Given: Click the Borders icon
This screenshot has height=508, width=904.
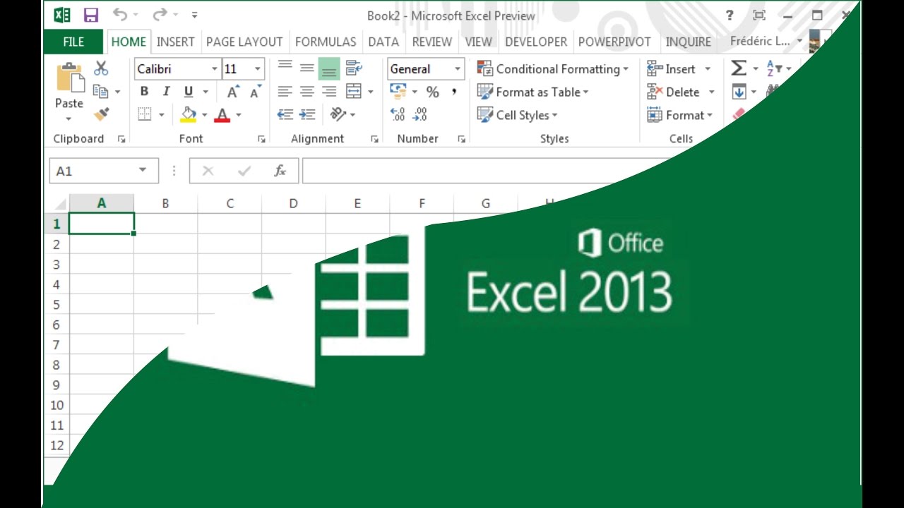Looking at the screenshot, I should [x=145, y=114].
